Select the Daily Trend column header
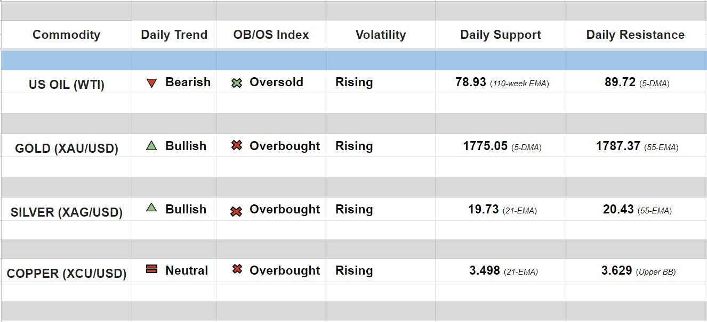This screenshot has width=707, height=322. [x=174, y=35]
